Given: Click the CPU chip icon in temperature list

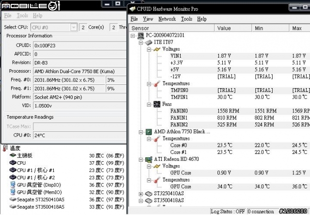Looking at the screenshot, I should tap(13, 163).
